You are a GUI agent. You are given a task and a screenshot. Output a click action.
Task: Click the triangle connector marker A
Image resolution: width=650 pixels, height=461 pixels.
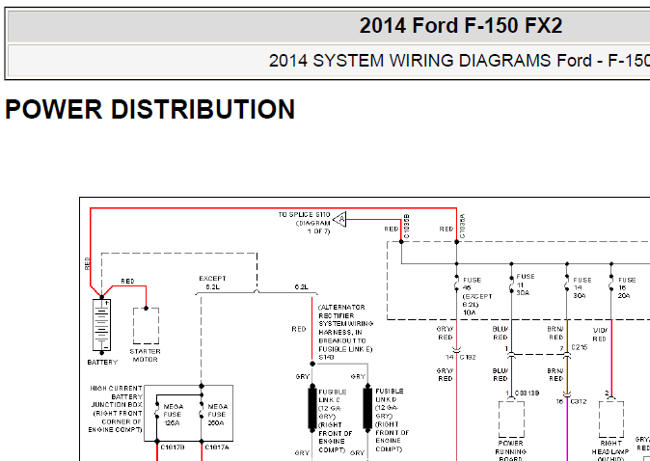(x=339, y=219)
